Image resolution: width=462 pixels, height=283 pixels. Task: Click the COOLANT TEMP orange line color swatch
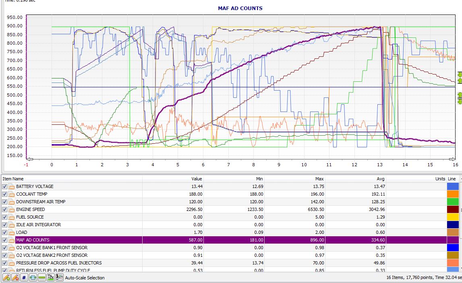453,194
